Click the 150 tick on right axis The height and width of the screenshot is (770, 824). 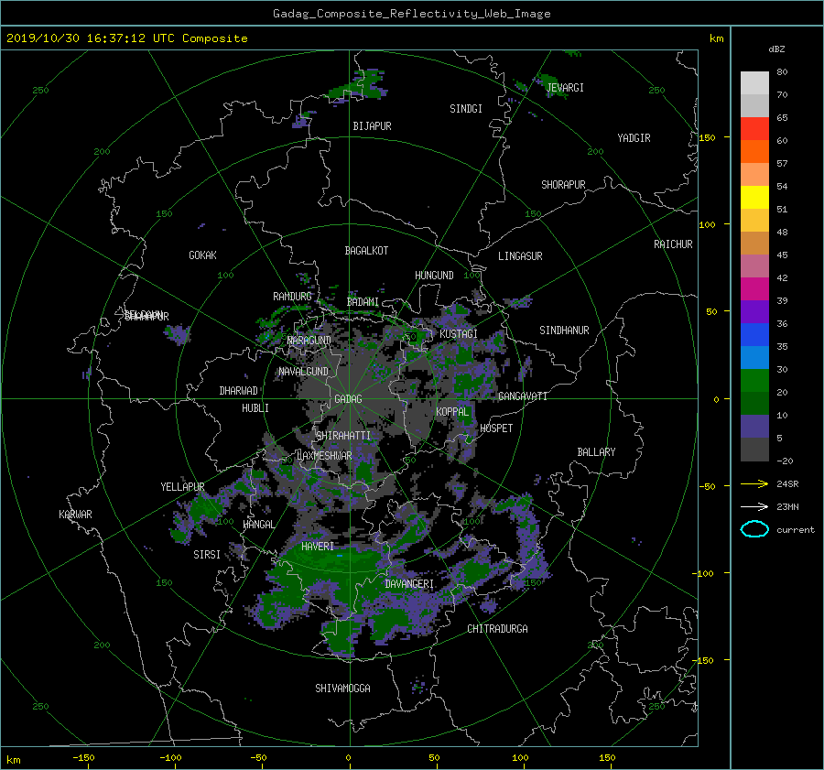click(708, 137)
